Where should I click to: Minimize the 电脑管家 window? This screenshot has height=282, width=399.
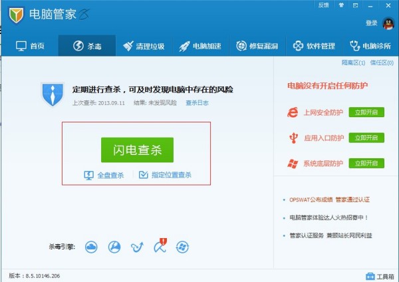[370, 5]
